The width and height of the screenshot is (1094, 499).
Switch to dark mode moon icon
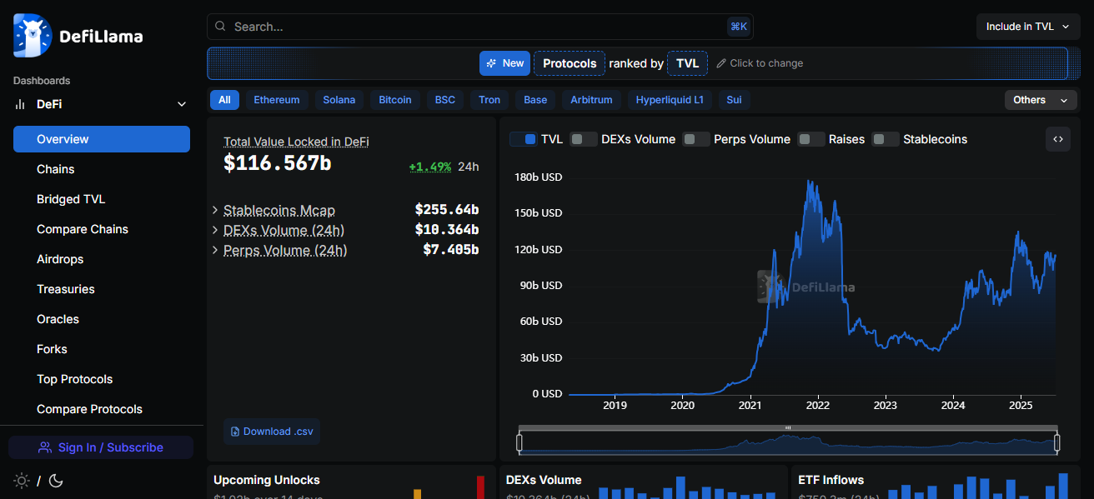(56, 481)
